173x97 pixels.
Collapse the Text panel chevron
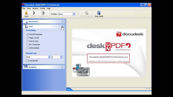point(62,26)
